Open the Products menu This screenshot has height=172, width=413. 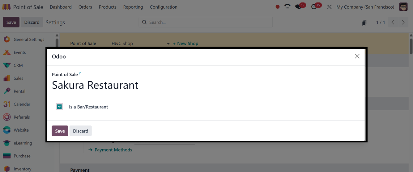pyautogui.click(x=108, y=7)
